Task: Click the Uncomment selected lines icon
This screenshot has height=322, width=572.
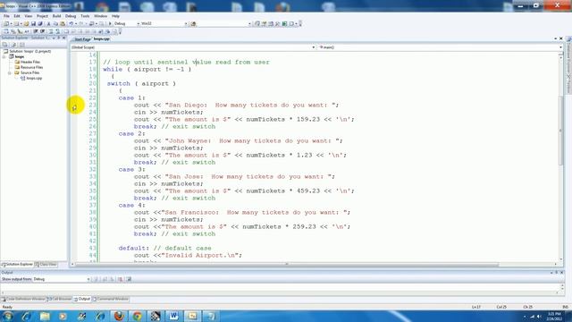Action: pyautogui.click(x=57, y=32)
